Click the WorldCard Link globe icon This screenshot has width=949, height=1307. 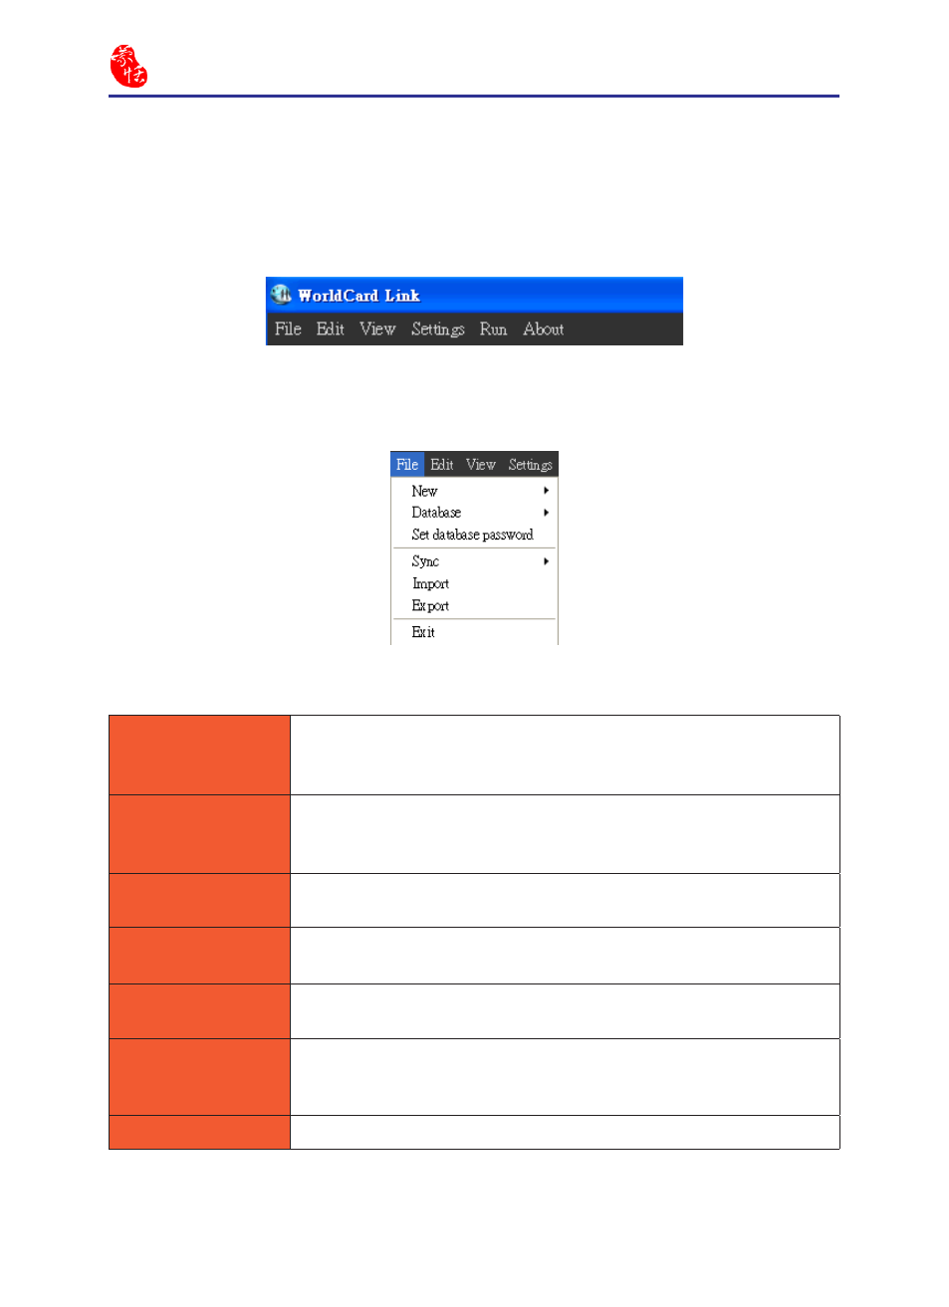point(281,295)
